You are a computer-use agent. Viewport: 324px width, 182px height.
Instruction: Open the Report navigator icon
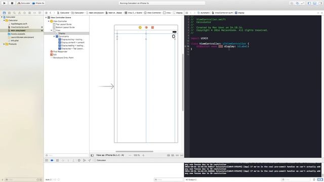click(39, 13)
